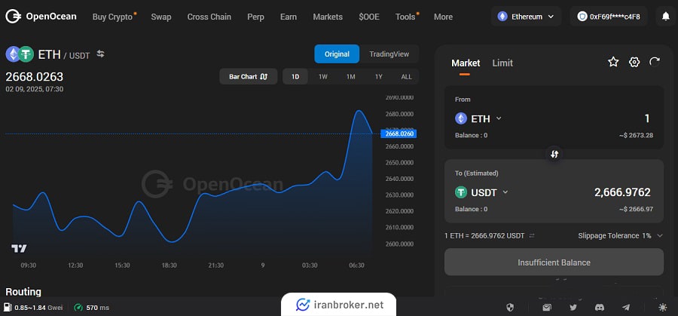Open USDT token selector in To box
678x316 pixels.
coord(481,192)
